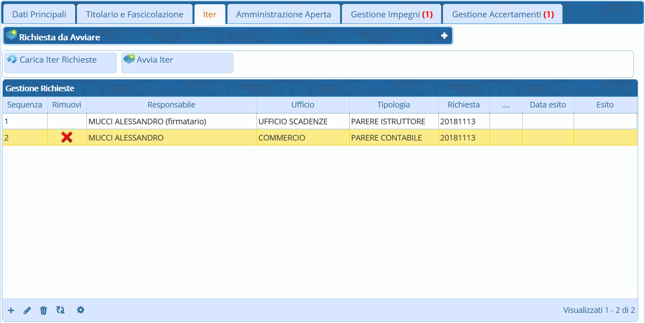Screen dimensions: 645x323
Task: Click the Data esito column header
Action: click(x=548, y=105)
